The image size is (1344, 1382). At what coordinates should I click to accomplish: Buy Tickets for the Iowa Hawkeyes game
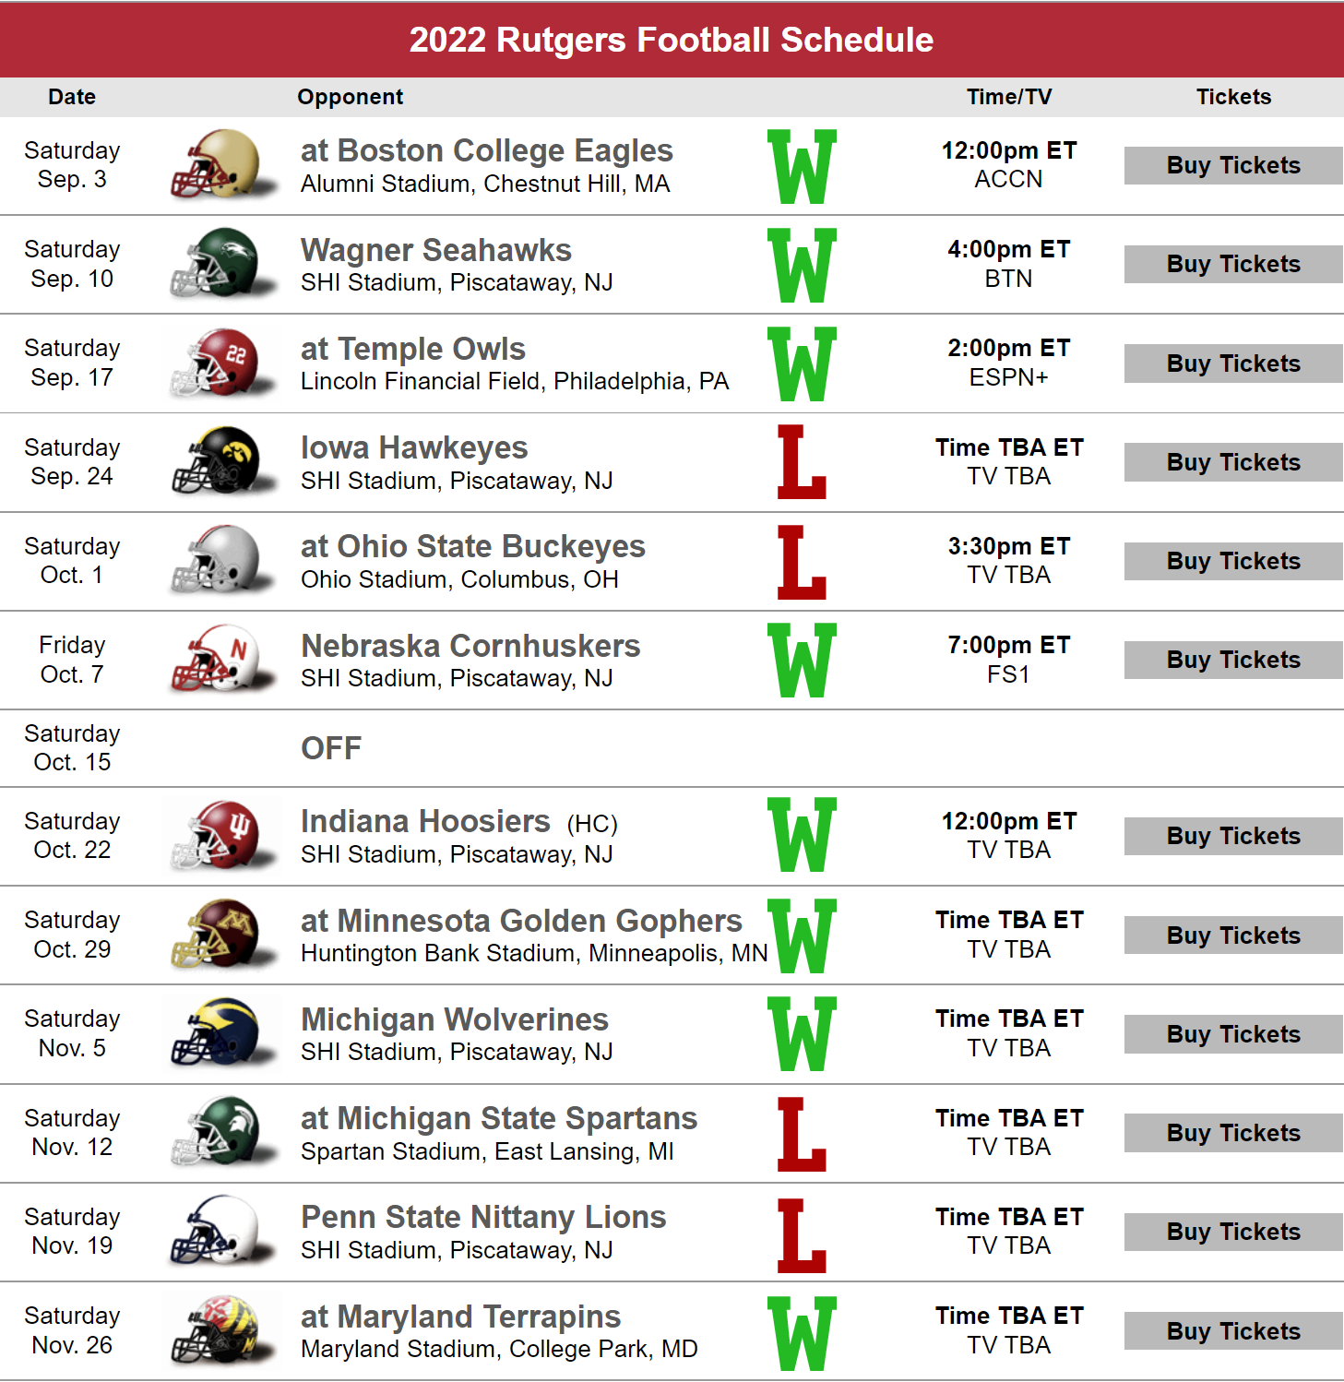click(1233, 462)
